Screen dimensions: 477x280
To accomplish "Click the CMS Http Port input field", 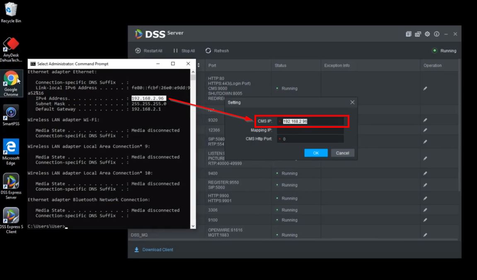I will pos(312,139).
